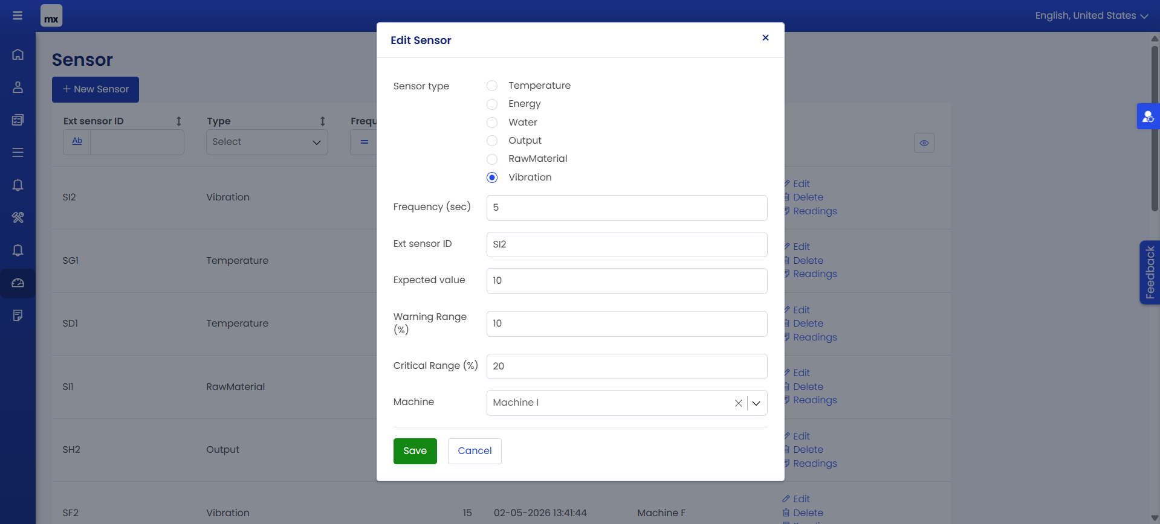
Task: Open the hamburger menu at top left
Action: tap(18, 16)
